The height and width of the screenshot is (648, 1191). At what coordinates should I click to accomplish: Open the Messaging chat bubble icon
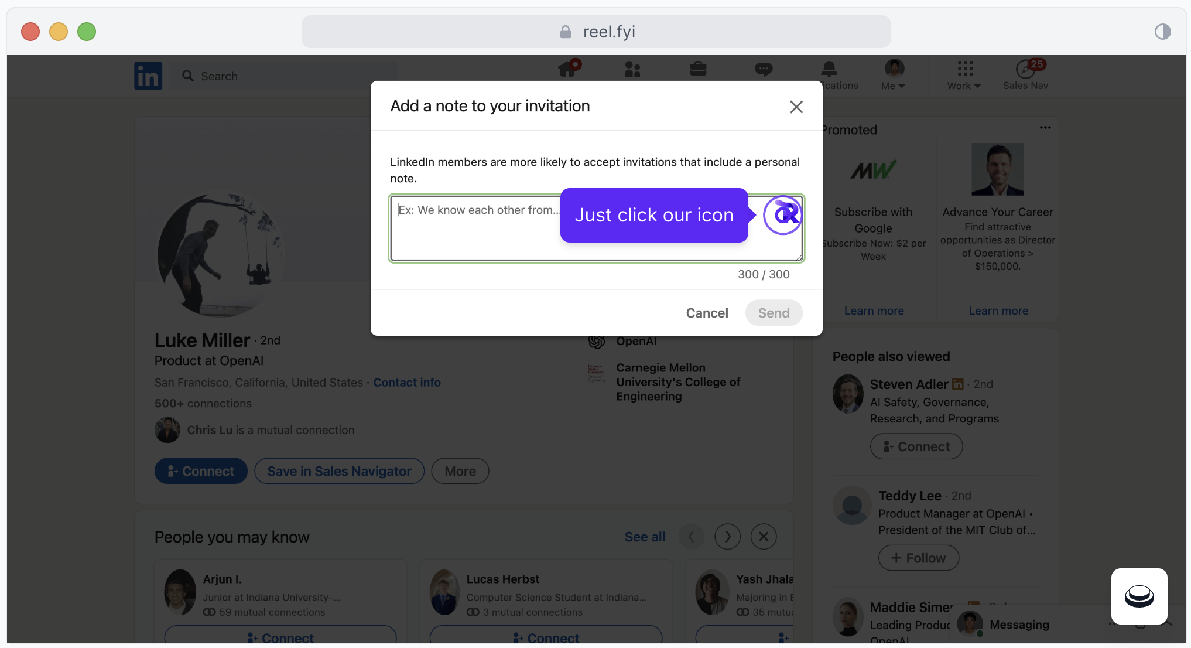(x=763, y=70)
